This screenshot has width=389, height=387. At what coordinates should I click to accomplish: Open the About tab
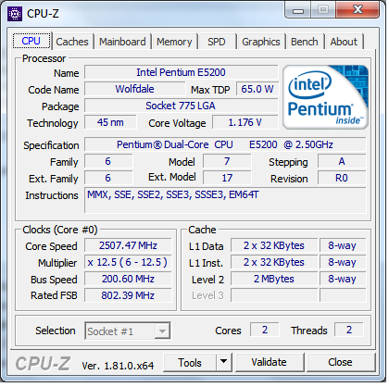point(345,42)
